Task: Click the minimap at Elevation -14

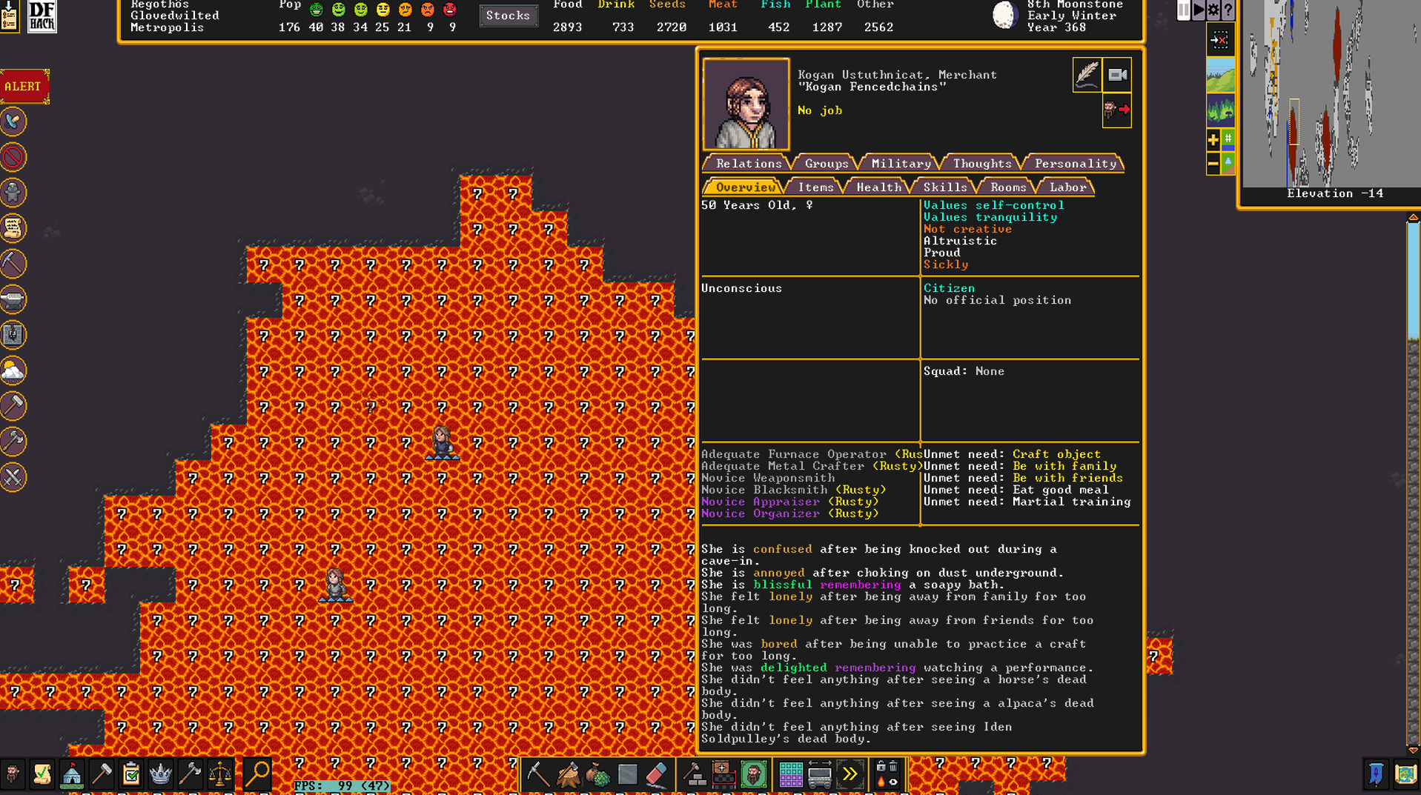Action: pos(1331,93)
